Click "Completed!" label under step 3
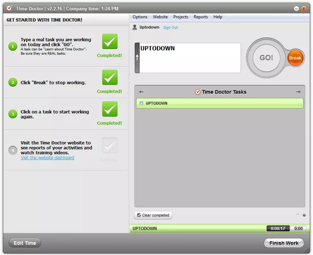Viewport: 313px width, 255px height. [x=110, y=123]
